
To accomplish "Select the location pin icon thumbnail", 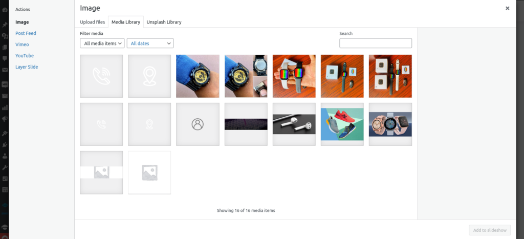I will (x=149, y=76).
